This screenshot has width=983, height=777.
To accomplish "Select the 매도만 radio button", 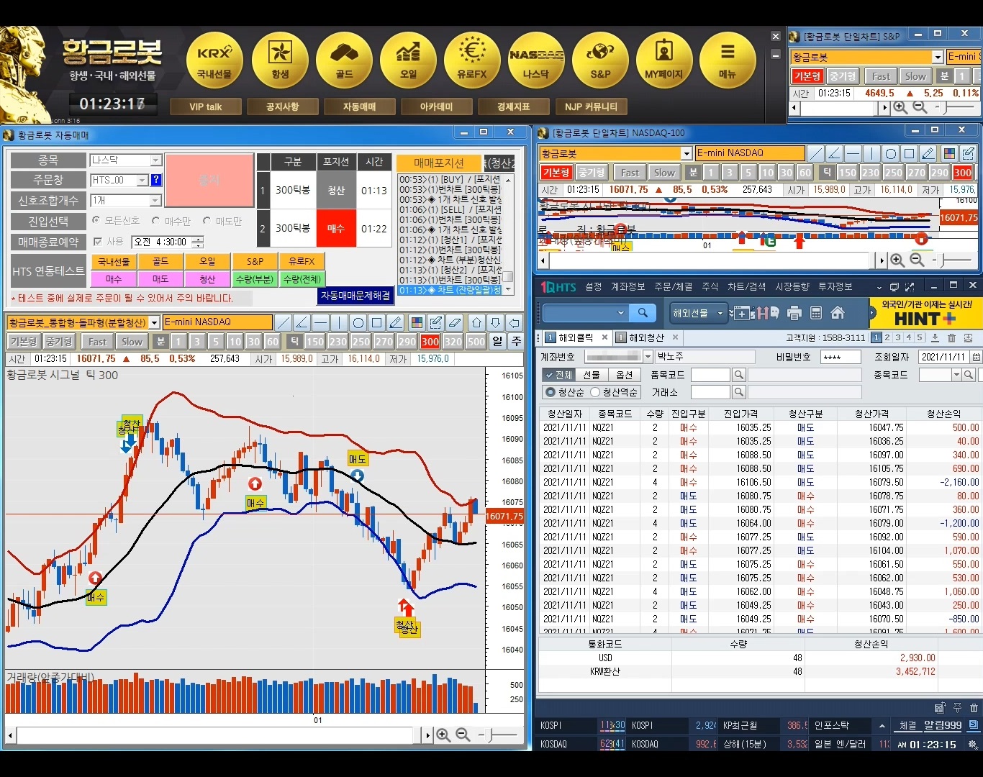I will tap(207, 221).
